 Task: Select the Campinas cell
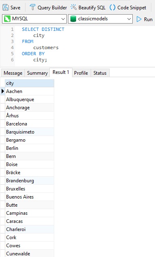tap(30, 213)
